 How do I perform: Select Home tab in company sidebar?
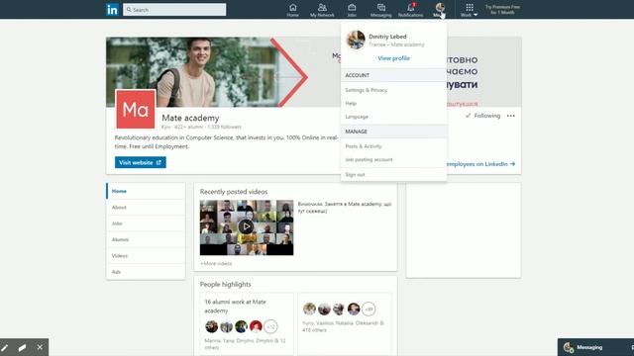146,191
